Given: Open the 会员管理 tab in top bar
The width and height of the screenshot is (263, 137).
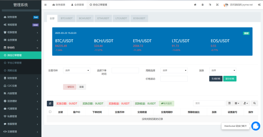Looking at the screenshot, I should (x=77, y=5).
